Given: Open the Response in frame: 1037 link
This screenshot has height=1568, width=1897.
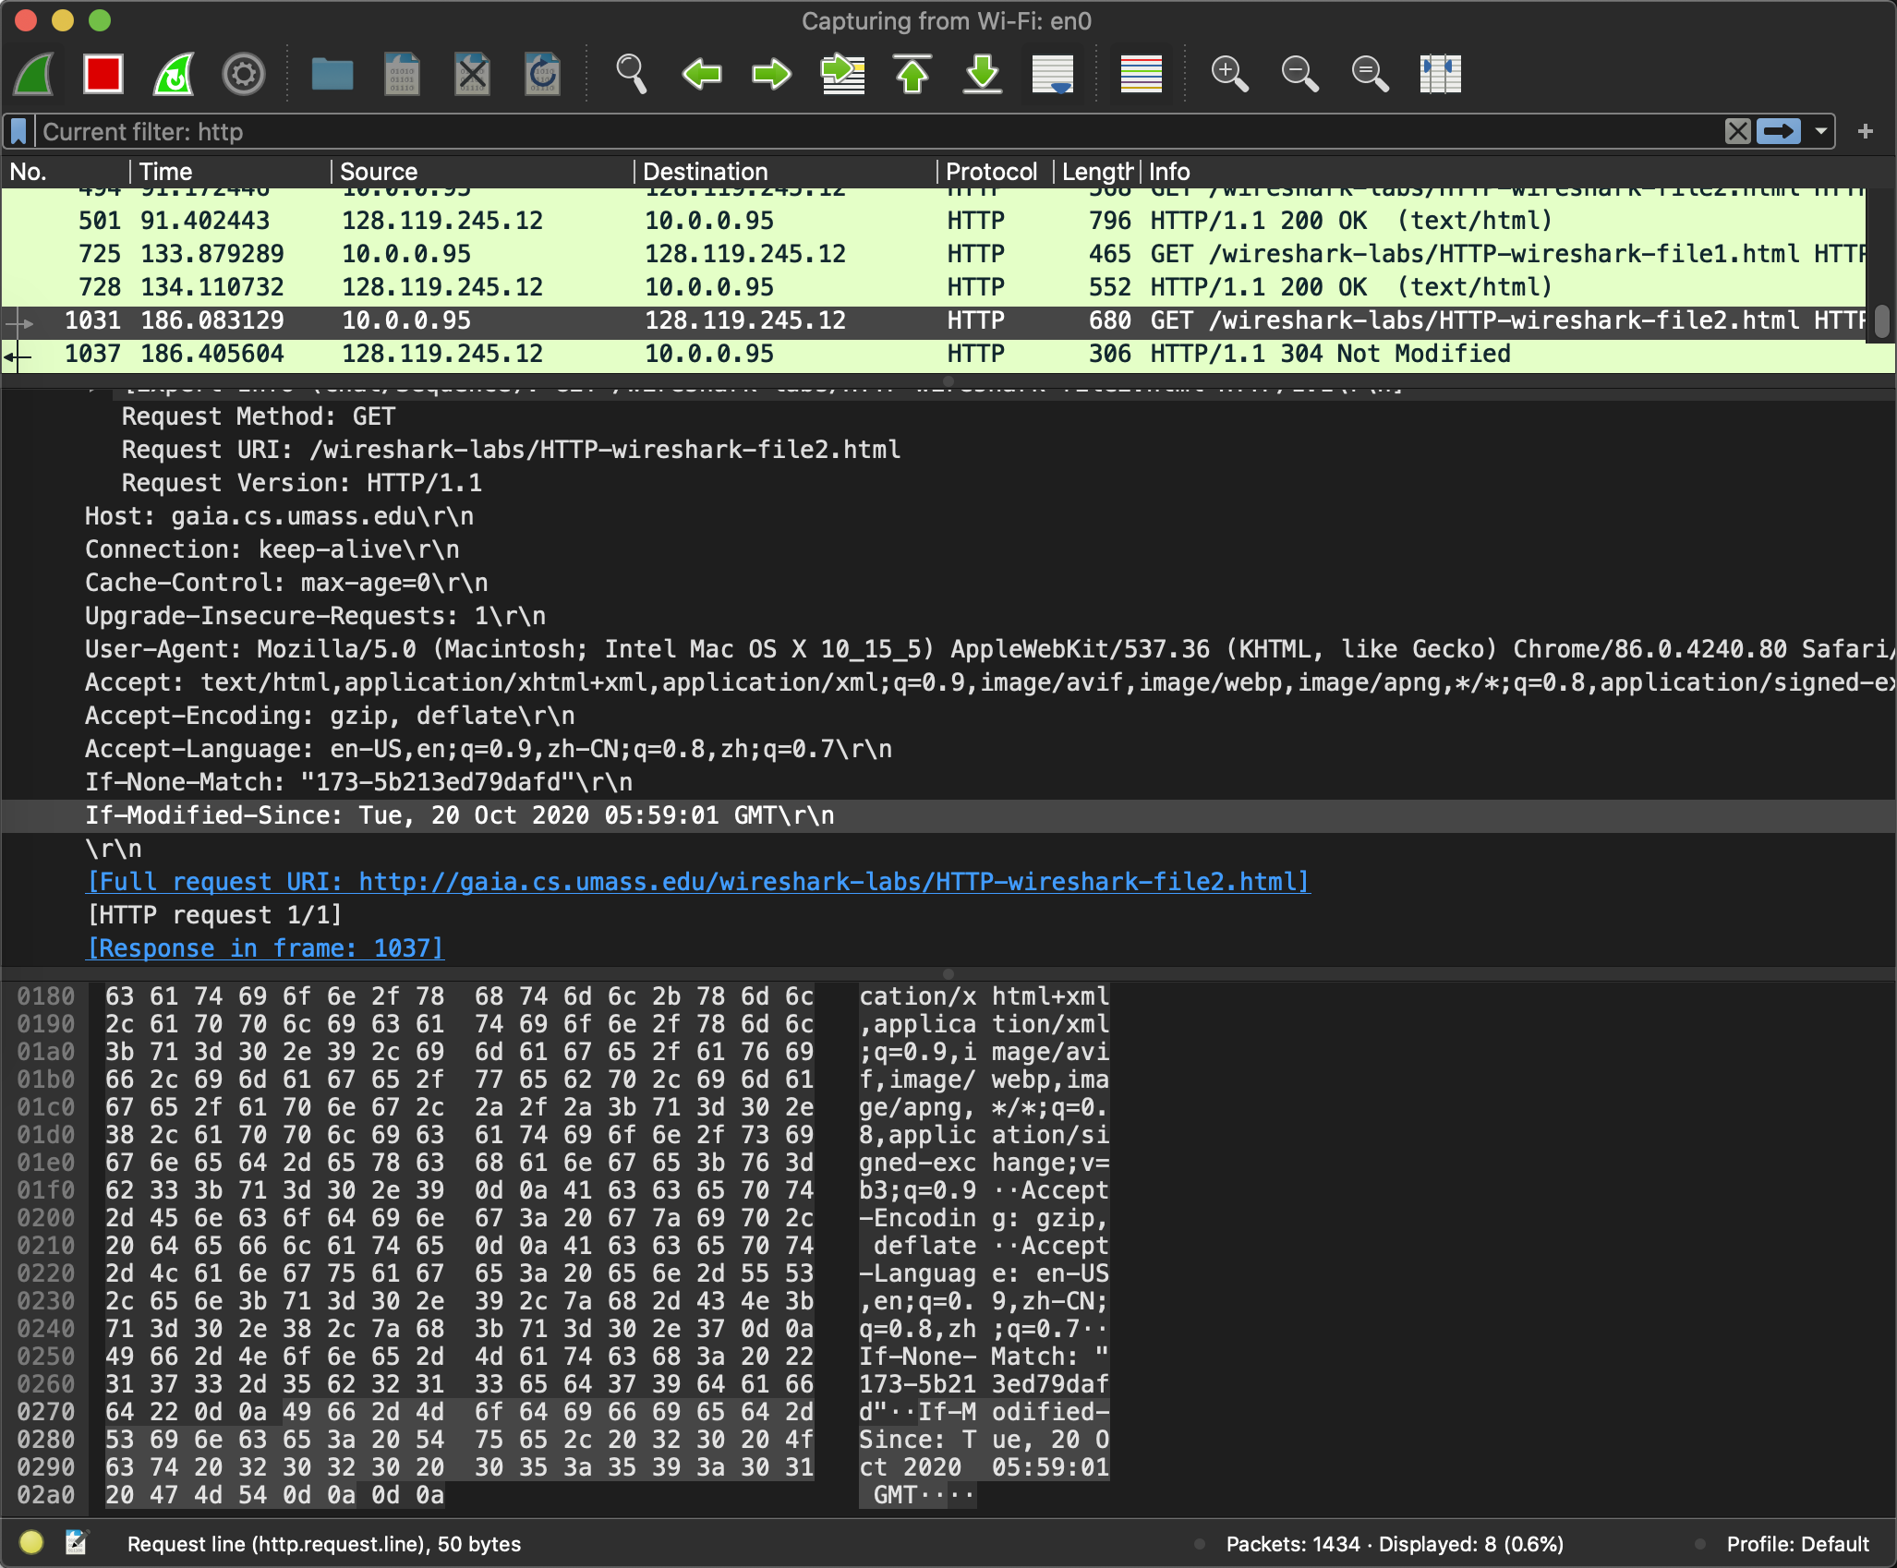Looking at the screenshot, I should click(266, 948).
